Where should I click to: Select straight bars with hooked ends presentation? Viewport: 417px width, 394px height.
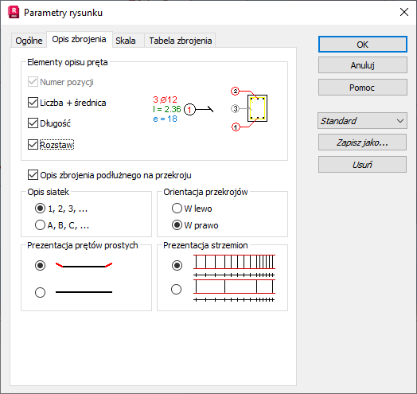point(40,265)
